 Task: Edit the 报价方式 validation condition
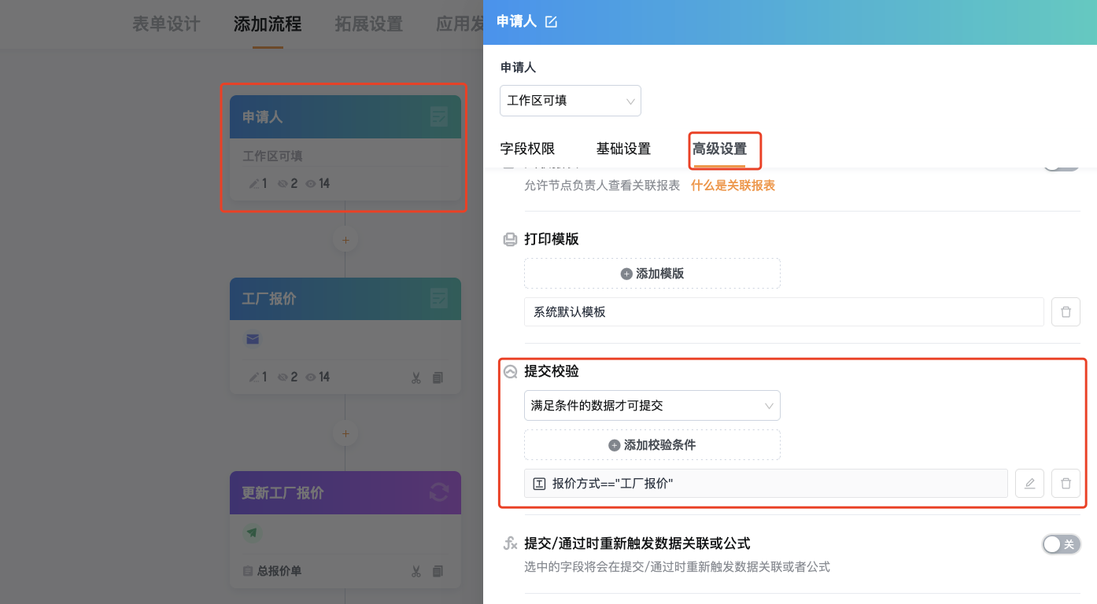coord(1029,484)
